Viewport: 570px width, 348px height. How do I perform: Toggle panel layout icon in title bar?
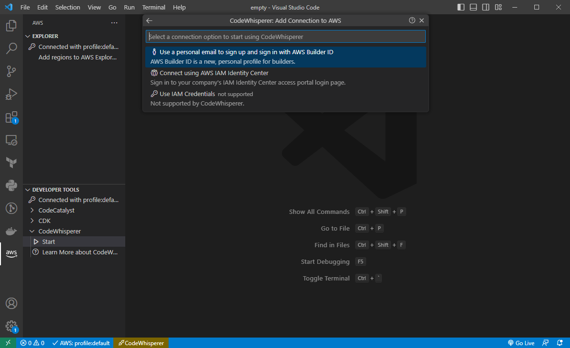coord(473,7)
